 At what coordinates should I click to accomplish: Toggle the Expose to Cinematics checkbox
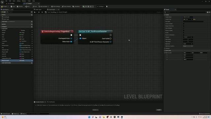click(184, 35)
